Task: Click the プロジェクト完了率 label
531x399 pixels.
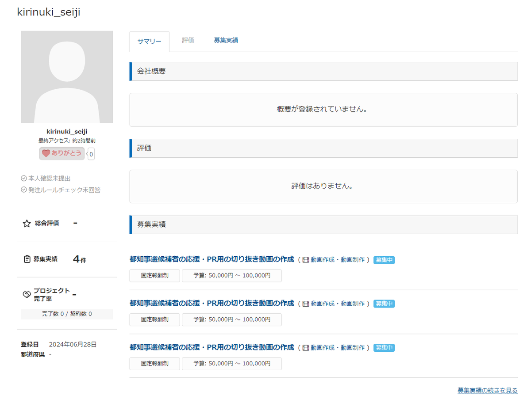Action: pos(52,294)
